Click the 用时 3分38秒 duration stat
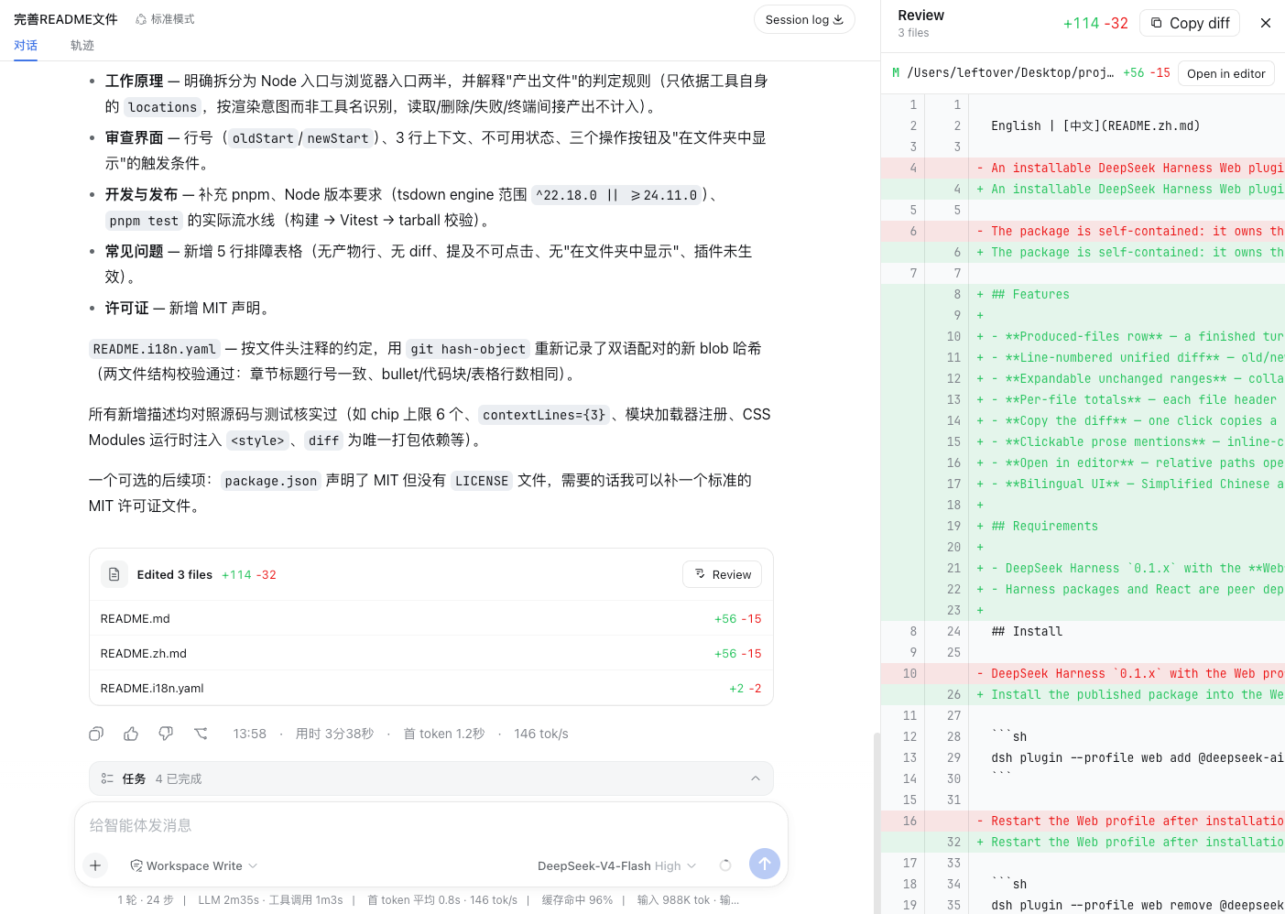This screenshot has width=1285, height=914. pyautogui.click(x=334, y=734)
